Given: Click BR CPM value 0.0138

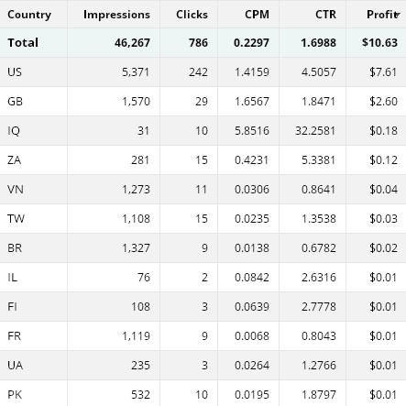Looking at the screenshot, I should 252,248.
